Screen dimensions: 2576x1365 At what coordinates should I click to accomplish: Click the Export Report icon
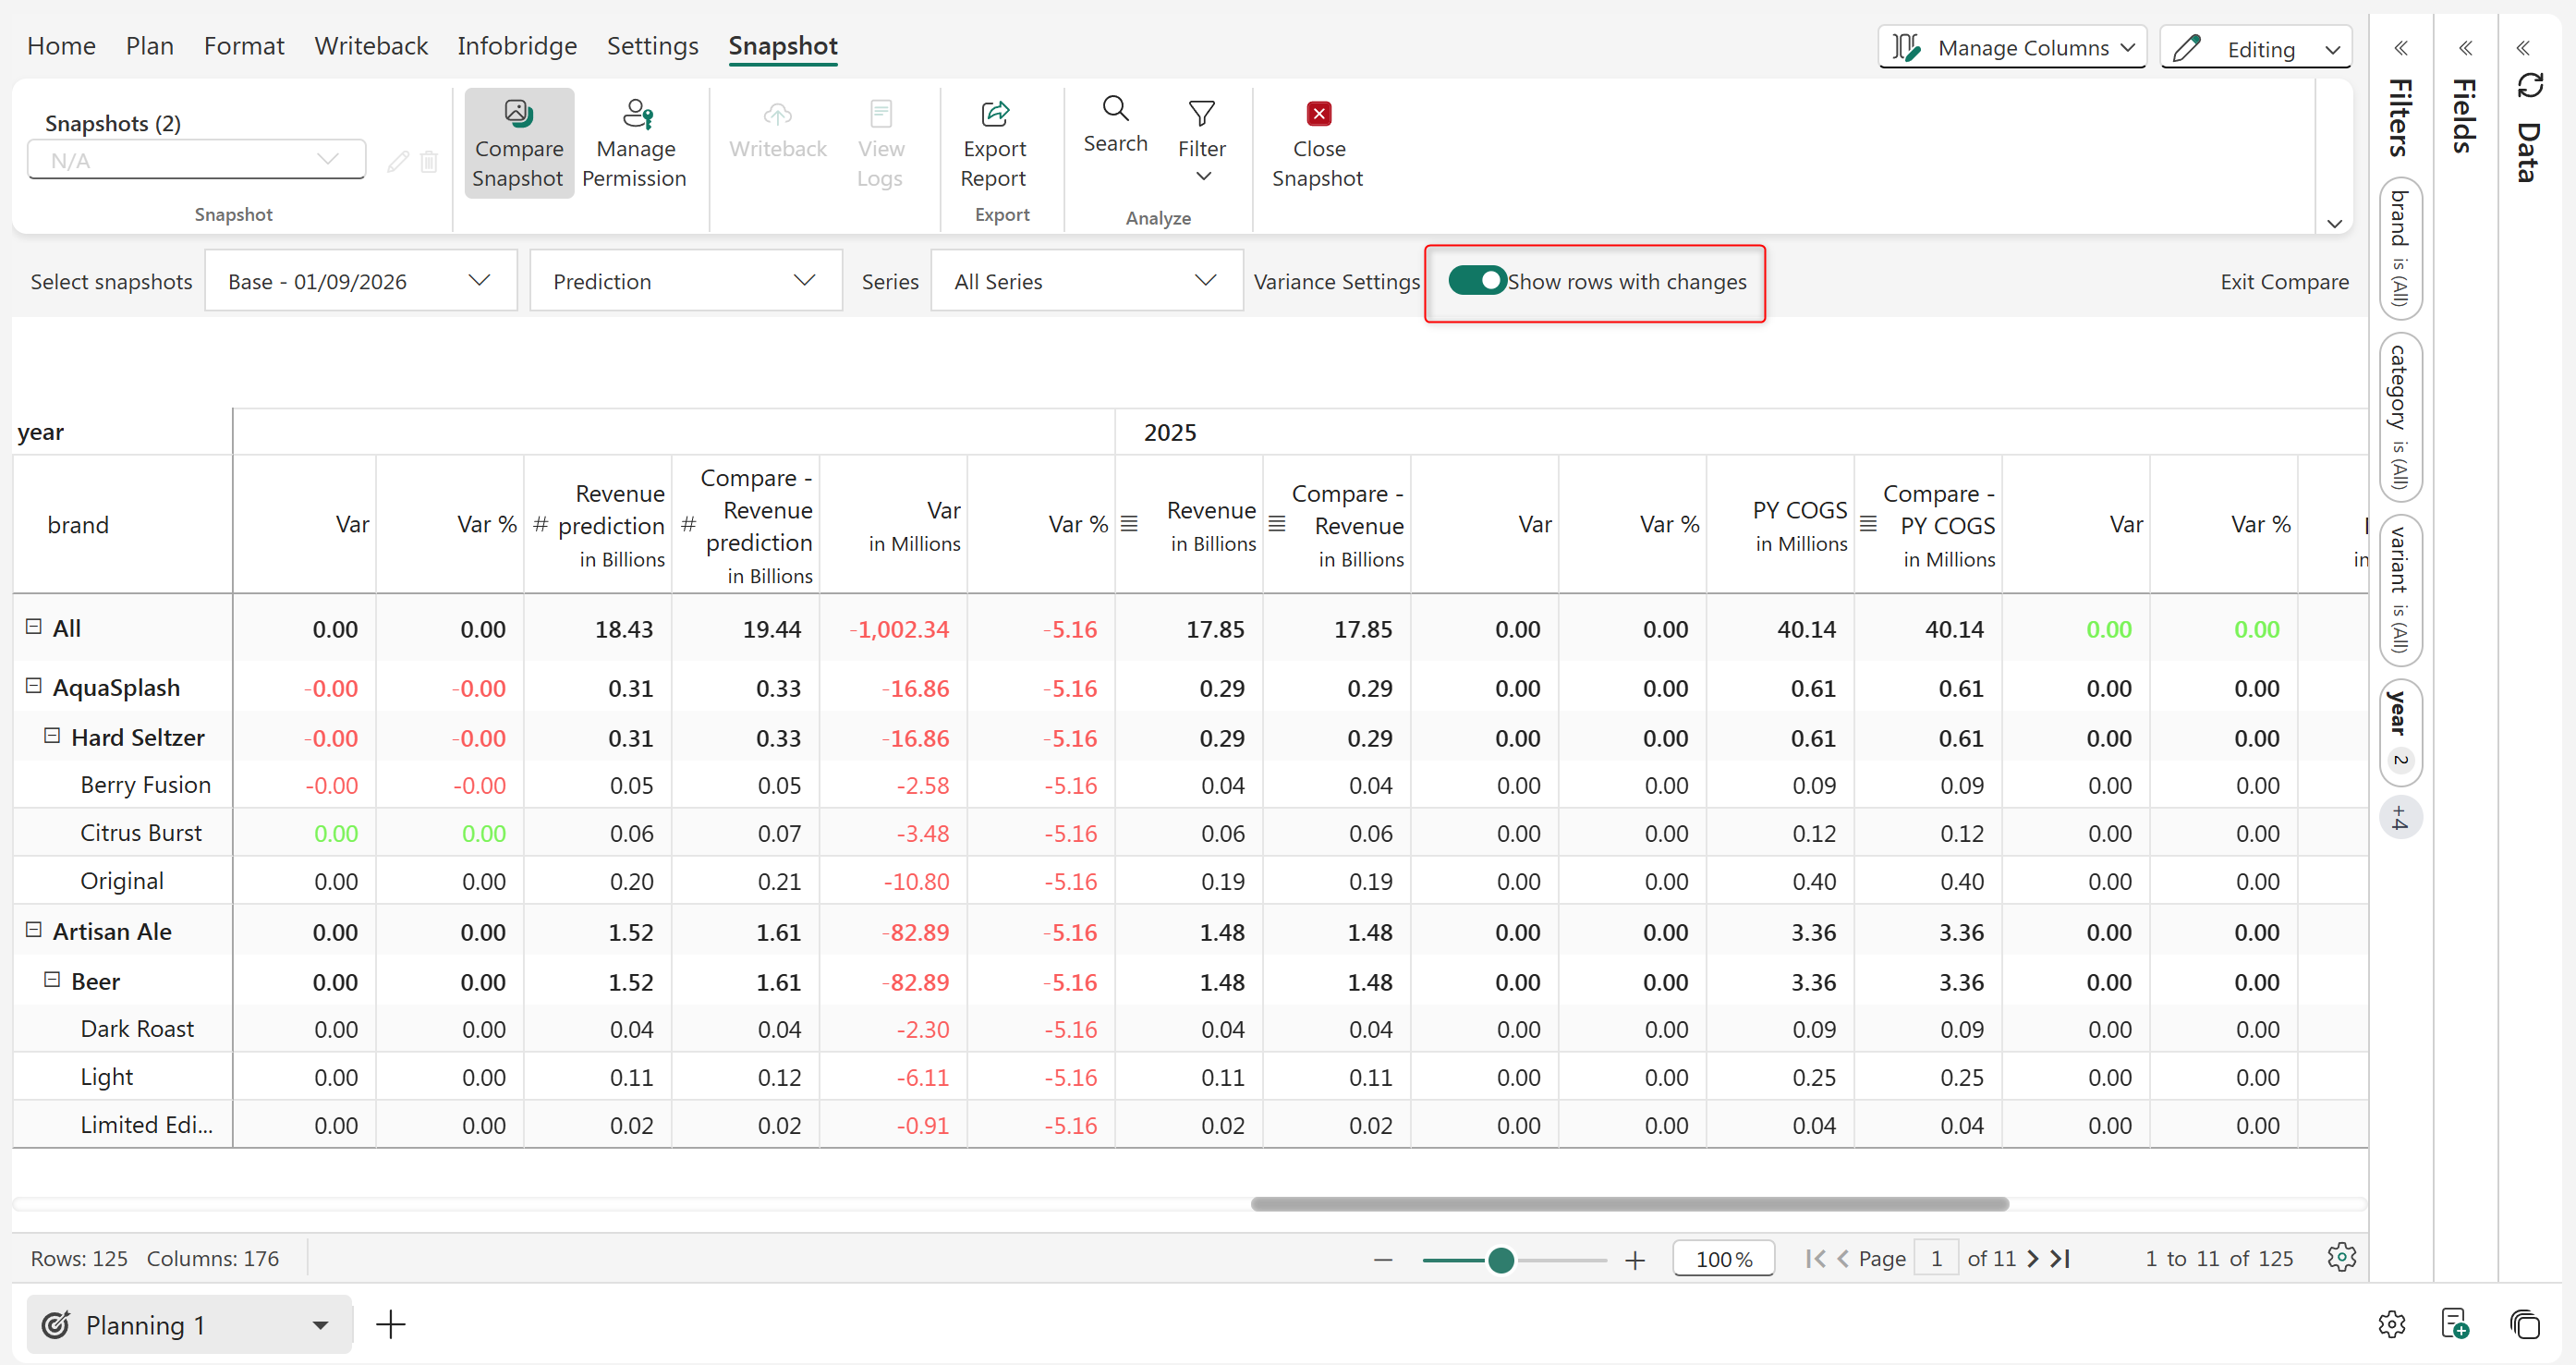pyautogui.click(x=994, y=113)
